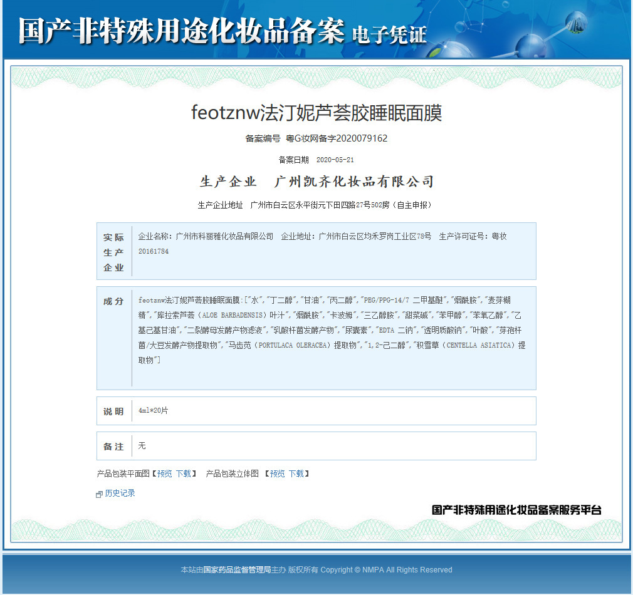Select the product title feotznw法汀妮芦荟胶睡眠面膜
Screen dimensions: 633x595
(x=316, y=113)
